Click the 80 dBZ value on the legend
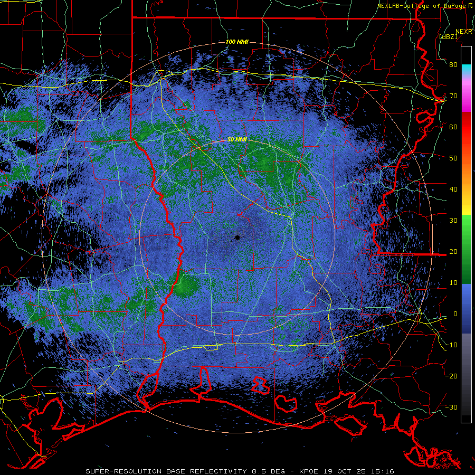Viewport: 475px width, 475px height. [453, 64]
